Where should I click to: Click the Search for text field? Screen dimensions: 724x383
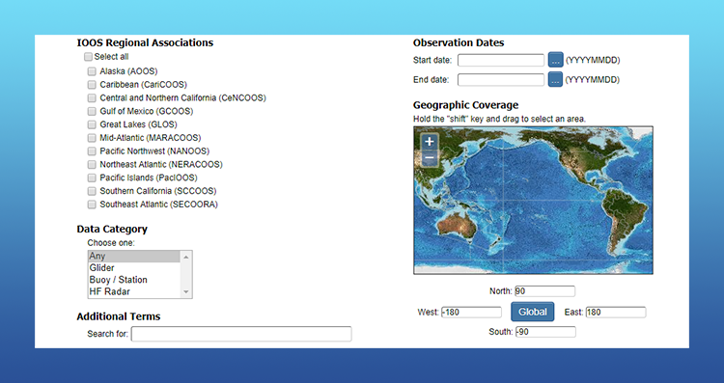click(x=241, y=334)
